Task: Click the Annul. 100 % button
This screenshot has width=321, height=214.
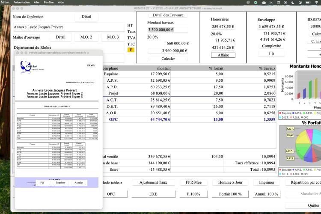Action: coord(266,194)
